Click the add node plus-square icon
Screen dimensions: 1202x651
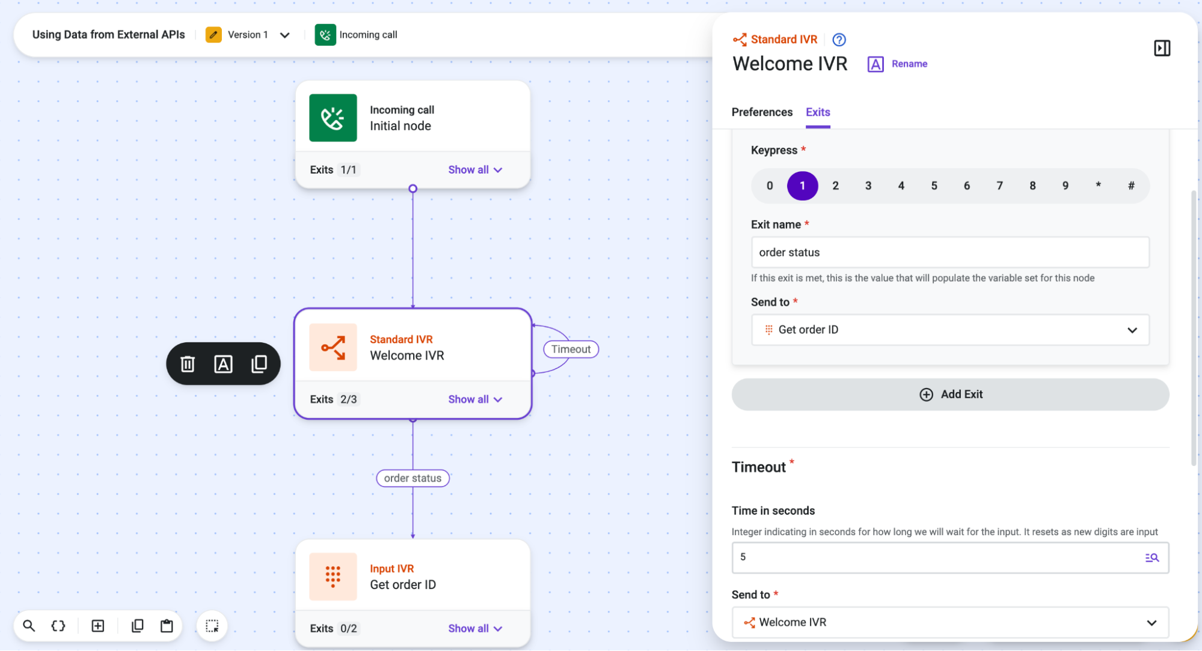point(98,626)
